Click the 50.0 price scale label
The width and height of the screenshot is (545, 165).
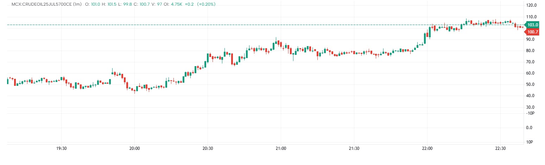click(x=531, y=84)
